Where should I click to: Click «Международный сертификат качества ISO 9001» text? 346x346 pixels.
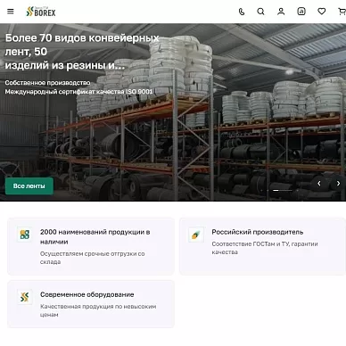(x=78, y=92)
